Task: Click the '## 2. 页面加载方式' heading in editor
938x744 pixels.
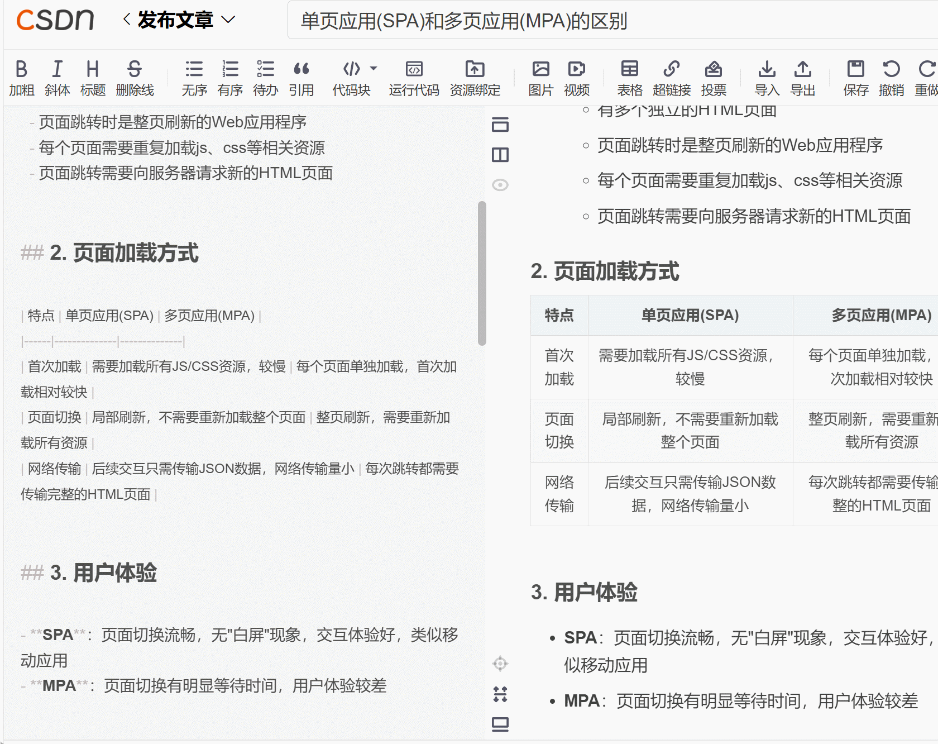Action: (x=109, y=253)
